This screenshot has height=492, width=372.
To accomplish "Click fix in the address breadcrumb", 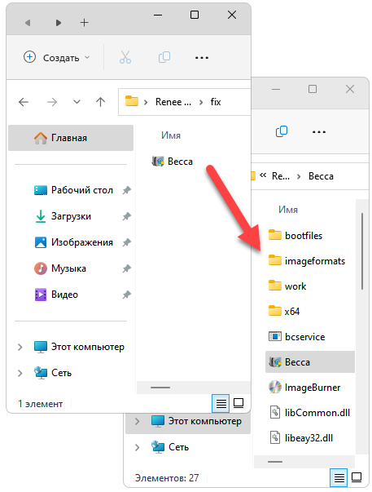I will [216, 102].
